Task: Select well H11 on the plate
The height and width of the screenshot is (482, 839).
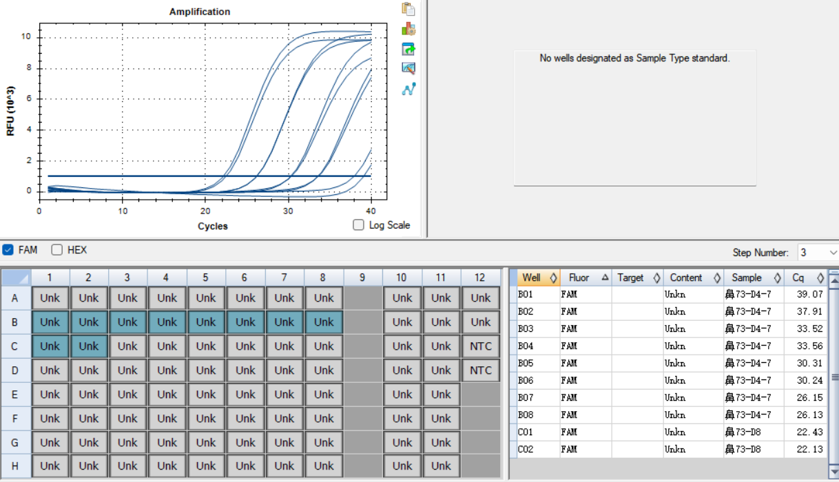Action: 442,465
